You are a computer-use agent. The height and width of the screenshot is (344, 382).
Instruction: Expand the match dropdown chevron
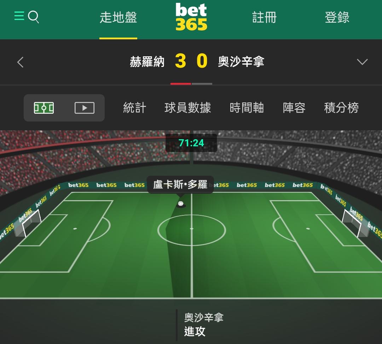tap(362, 62)
